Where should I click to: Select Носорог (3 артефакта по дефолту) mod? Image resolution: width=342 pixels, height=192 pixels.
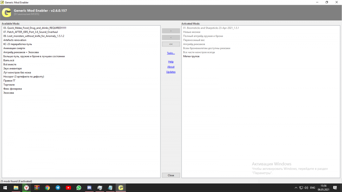24,76
